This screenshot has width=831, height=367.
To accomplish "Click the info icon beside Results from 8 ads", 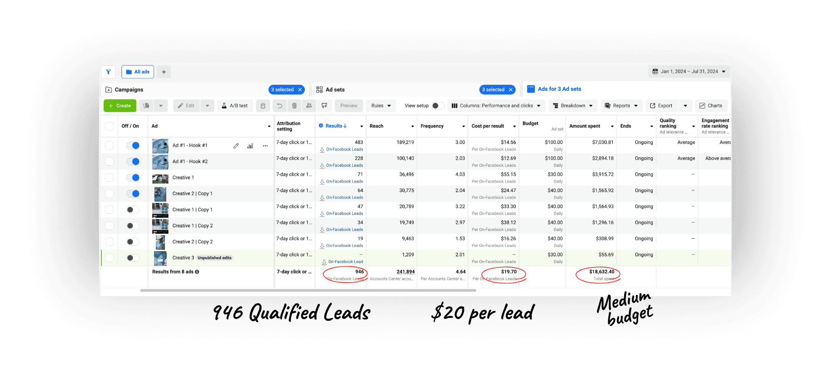I will tap(197, 272).
